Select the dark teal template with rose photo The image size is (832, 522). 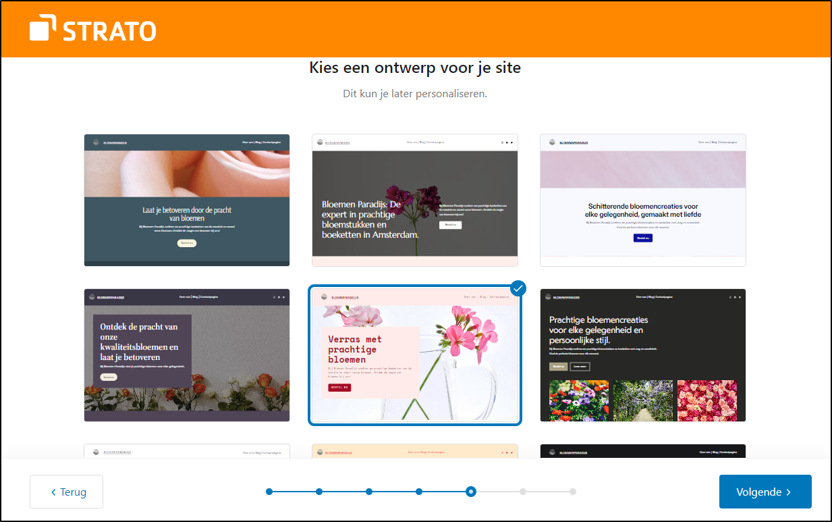186,200
